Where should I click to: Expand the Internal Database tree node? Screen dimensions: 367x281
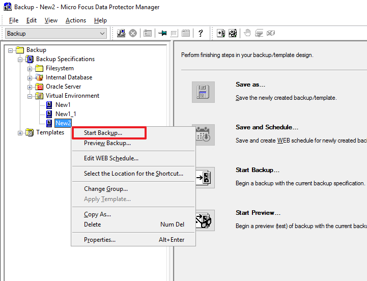click(x=30, y=78)
